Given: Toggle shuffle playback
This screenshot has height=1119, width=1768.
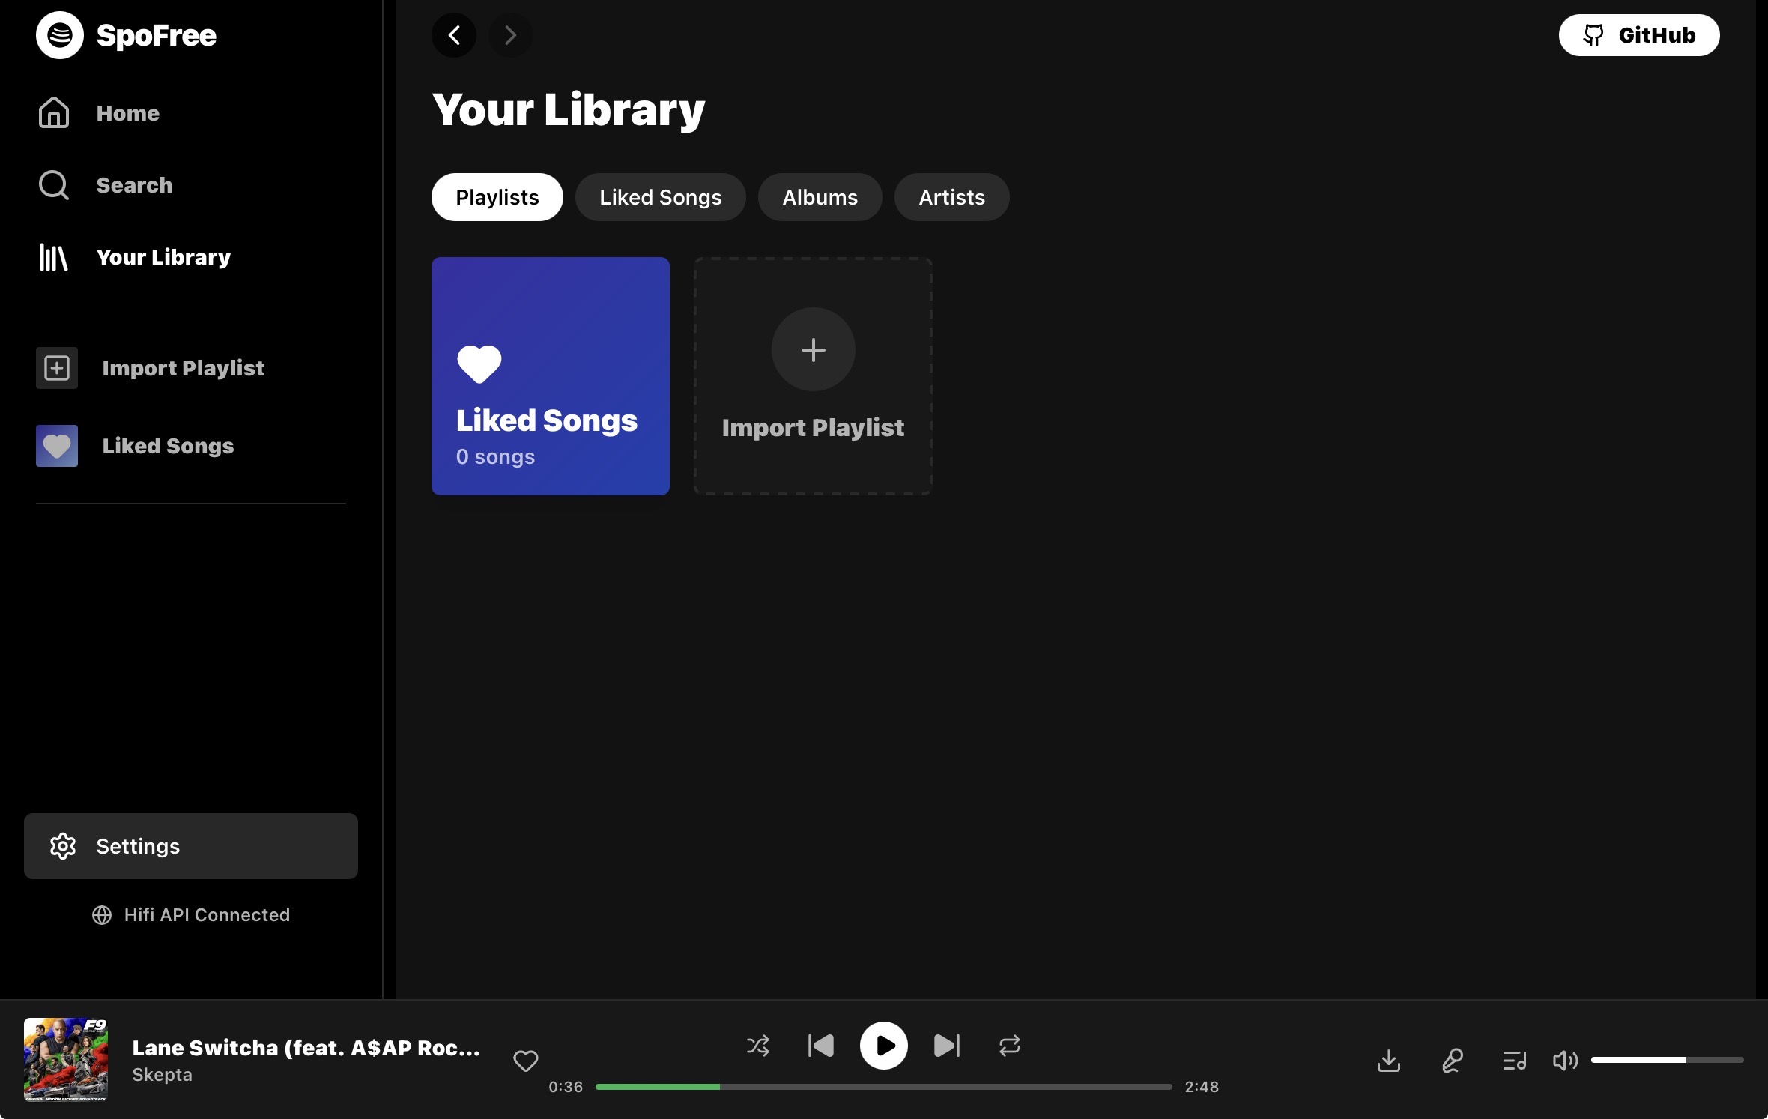Looking at the screenshot, I should pos(757,1046).
